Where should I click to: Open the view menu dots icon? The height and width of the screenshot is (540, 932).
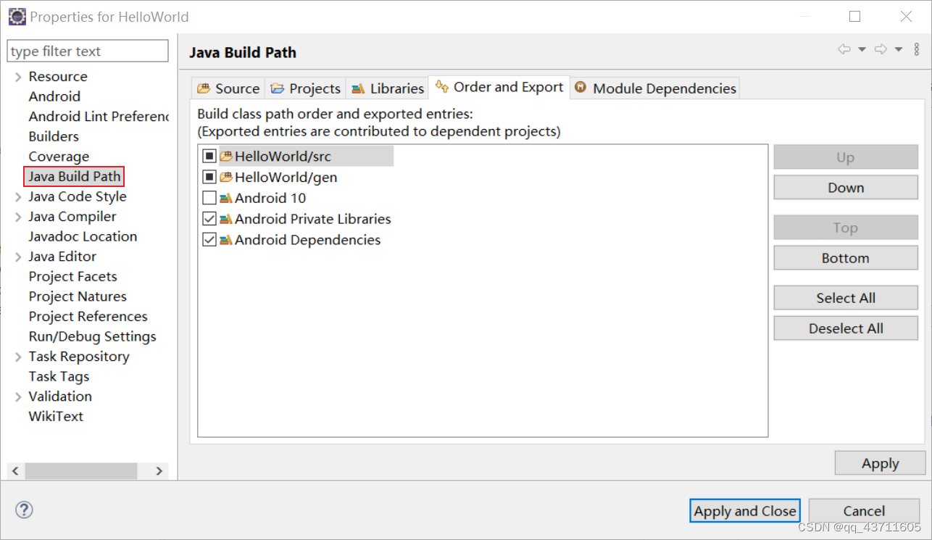(916, 48)
